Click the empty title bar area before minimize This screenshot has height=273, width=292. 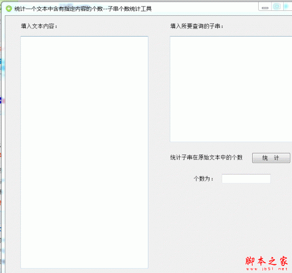(x=205, y=9)
